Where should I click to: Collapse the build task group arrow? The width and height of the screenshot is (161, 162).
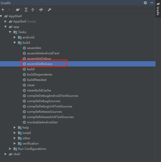point(15,43)
